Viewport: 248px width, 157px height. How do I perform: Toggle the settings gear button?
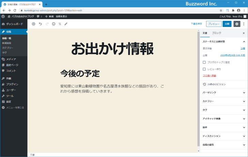tap(237, 24)
